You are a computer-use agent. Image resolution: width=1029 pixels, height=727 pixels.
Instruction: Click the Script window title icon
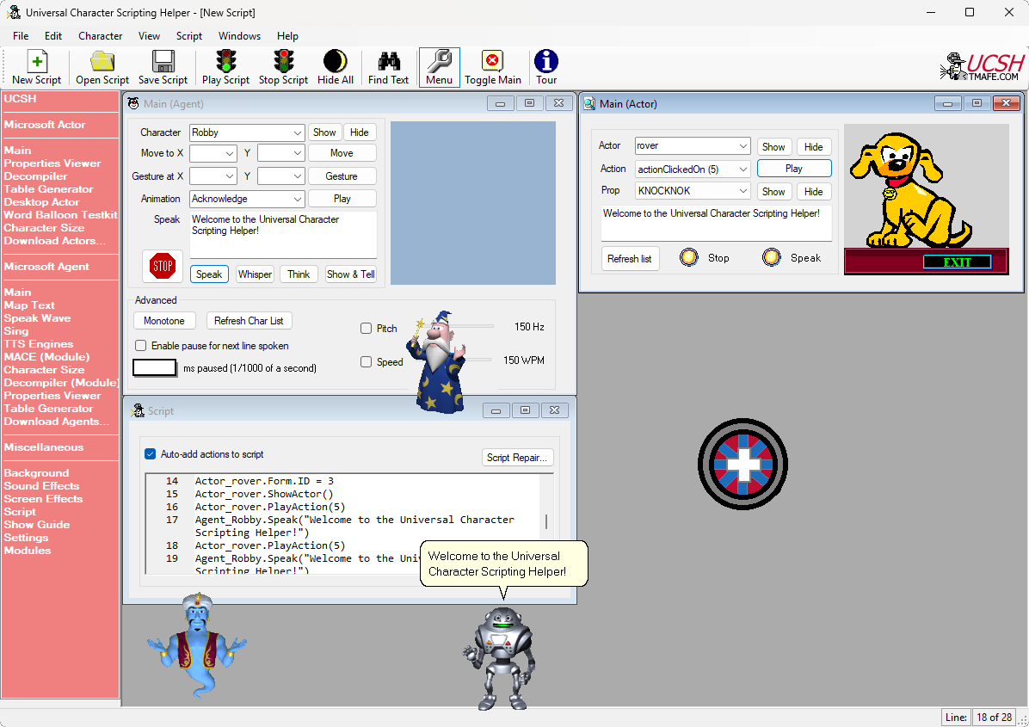(x=138, y=410)
